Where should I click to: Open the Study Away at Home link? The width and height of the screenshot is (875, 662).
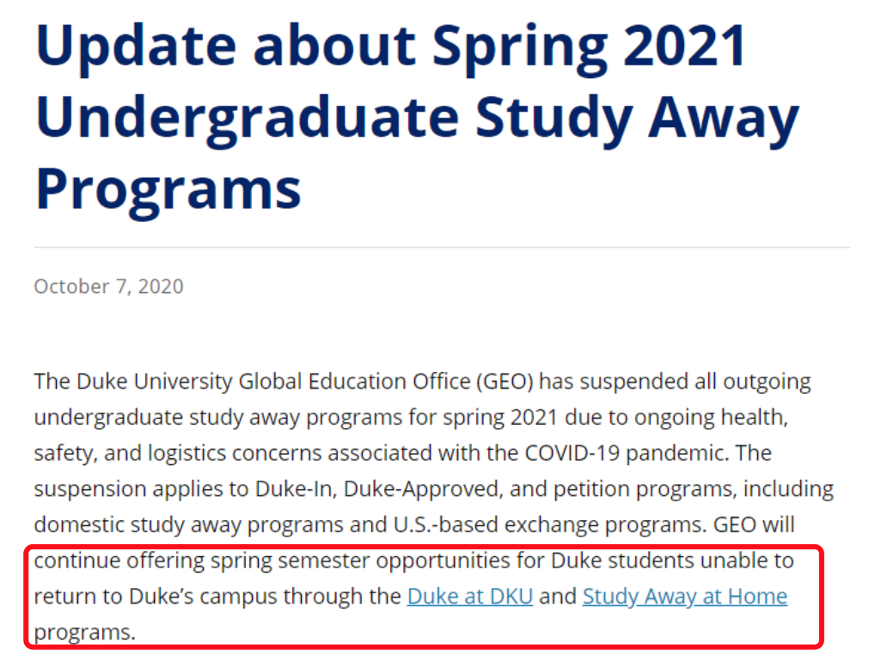685,596
